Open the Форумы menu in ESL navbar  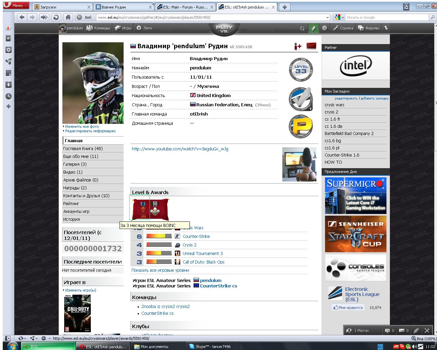pos(369,28)
